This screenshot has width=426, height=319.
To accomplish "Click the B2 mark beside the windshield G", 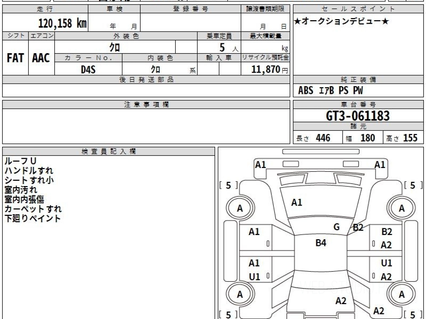I will point(358,228).
